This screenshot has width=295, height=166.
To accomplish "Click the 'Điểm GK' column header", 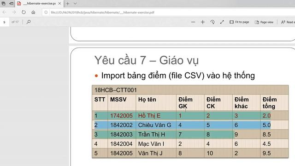I will (x=185, y=103).
